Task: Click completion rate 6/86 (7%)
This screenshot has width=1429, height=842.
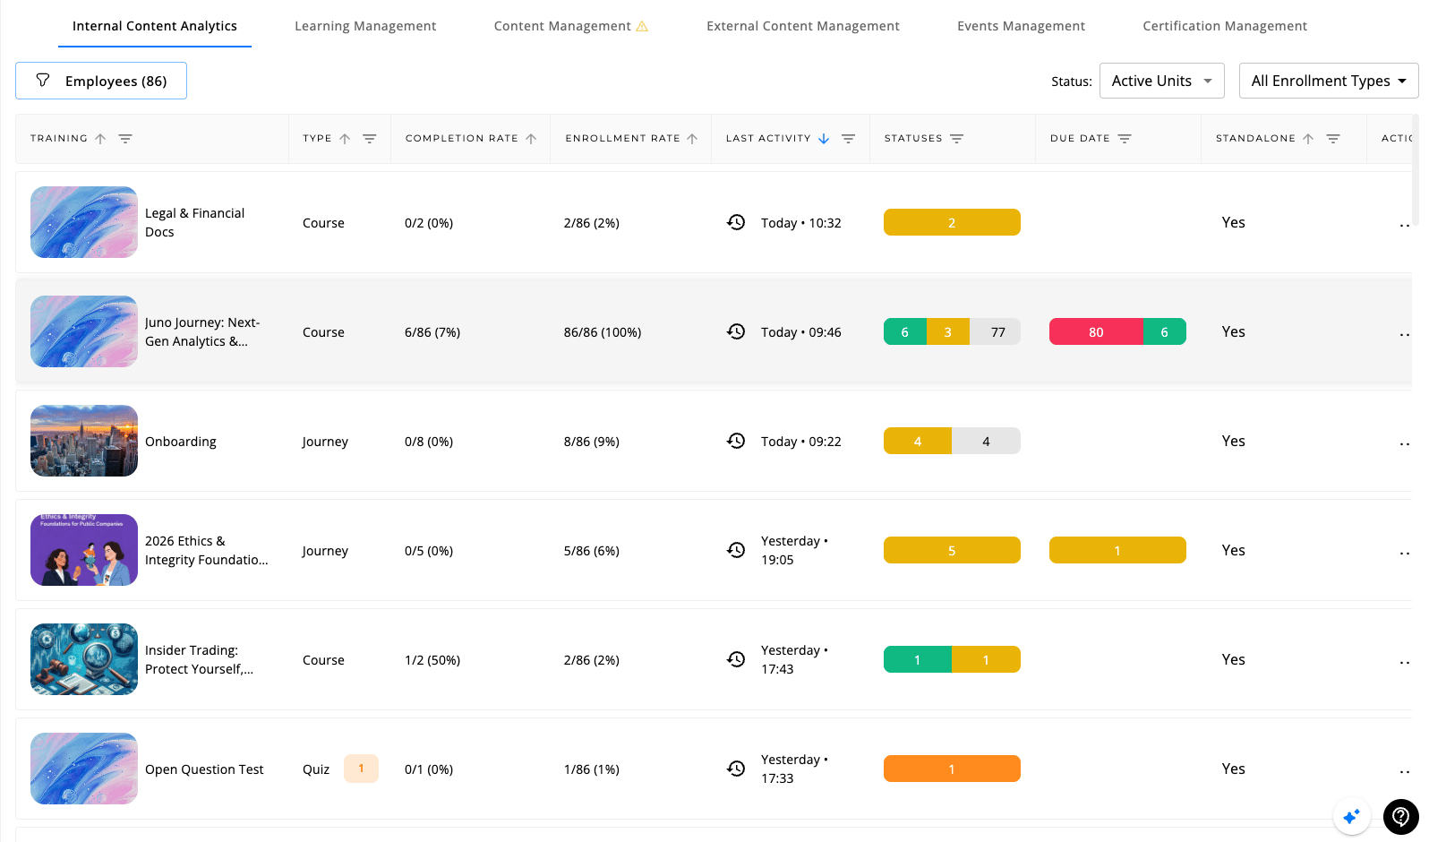Action: pyautogui.click(x=432, y=332)
